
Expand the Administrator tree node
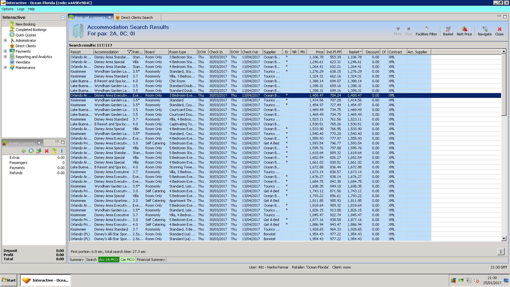(x=5, y=40)
